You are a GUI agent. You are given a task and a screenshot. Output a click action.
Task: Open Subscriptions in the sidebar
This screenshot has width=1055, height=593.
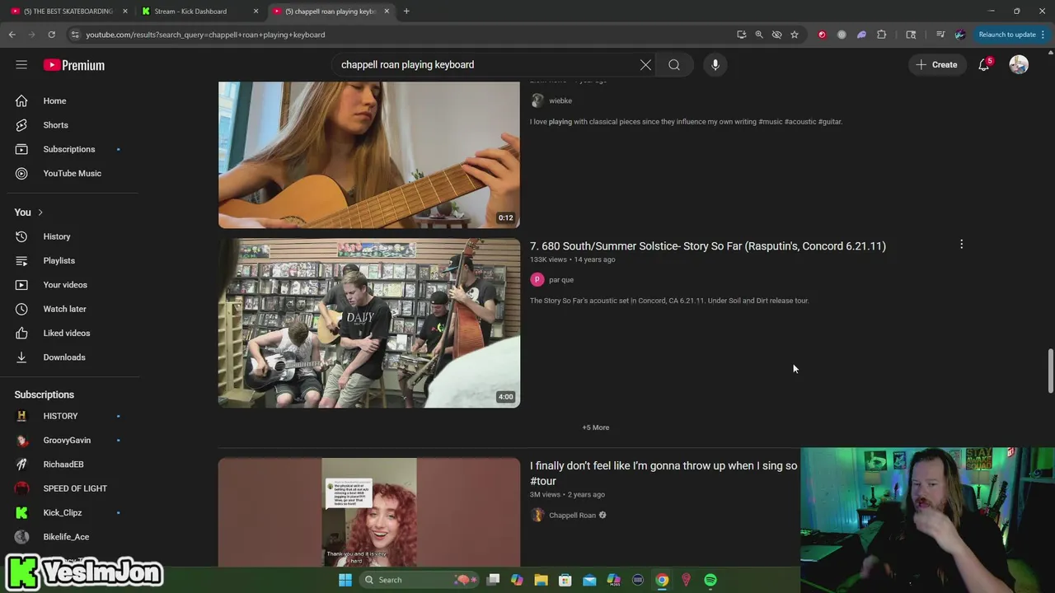click(70, 149)
